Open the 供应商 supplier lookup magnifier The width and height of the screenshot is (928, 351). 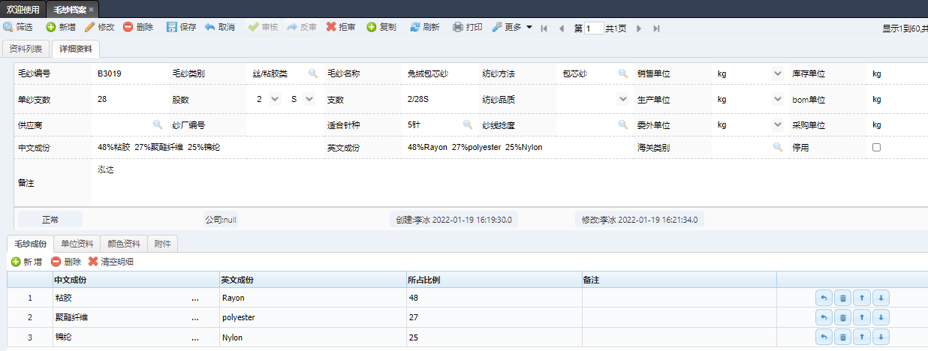coord(158,124)
